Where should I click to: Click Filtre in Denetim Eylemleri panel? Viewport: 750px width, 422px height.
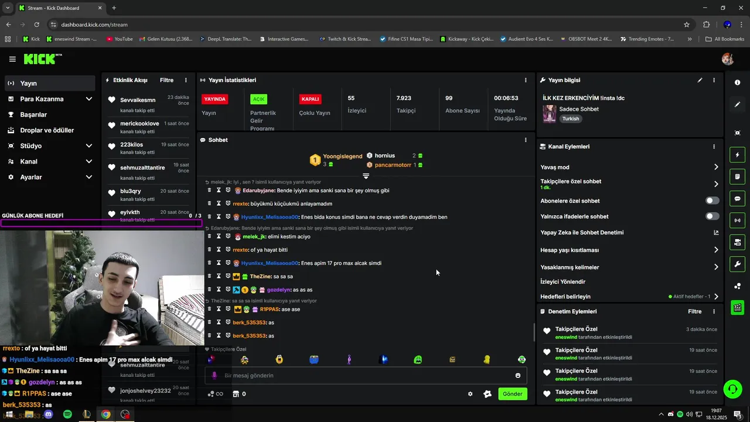tap(695, 312)
